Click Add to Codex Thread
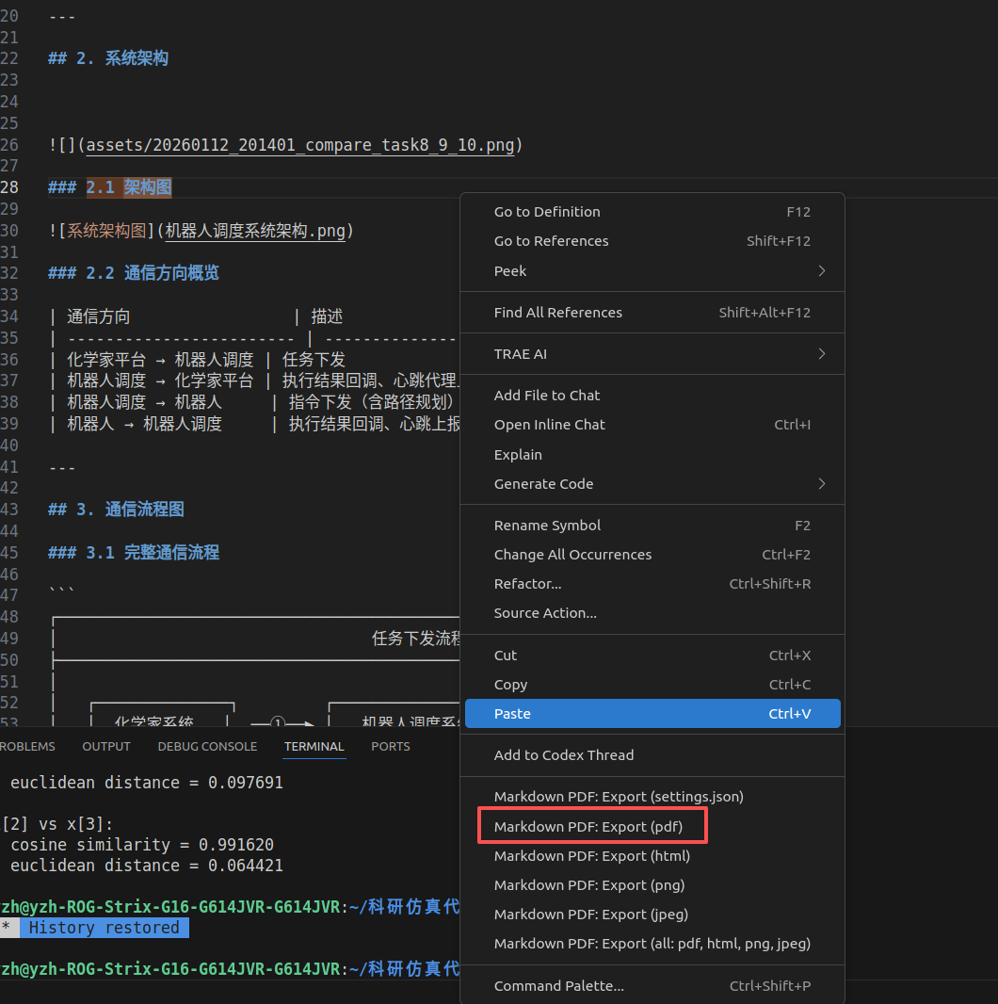 (652, 755)
